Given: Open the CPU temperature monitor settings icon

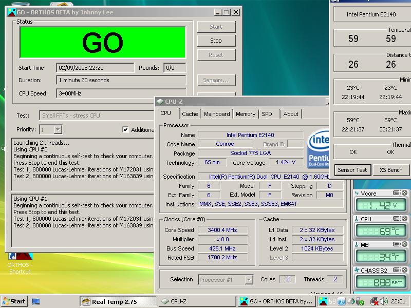Looking at the screenshot, I should (397, 219).
